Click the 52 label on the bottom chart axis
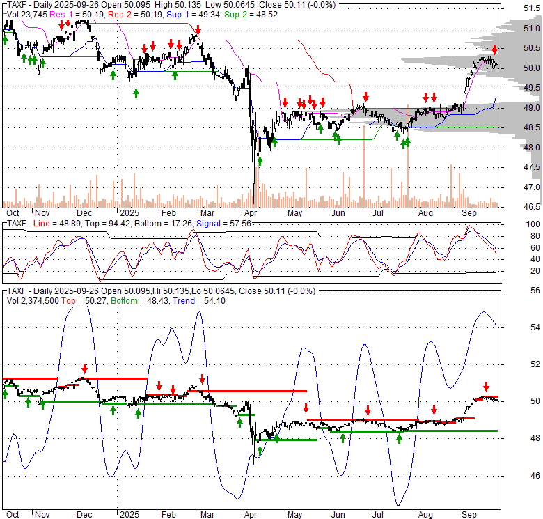The width and height of the screenshot is (543, 519). point(535,364)
